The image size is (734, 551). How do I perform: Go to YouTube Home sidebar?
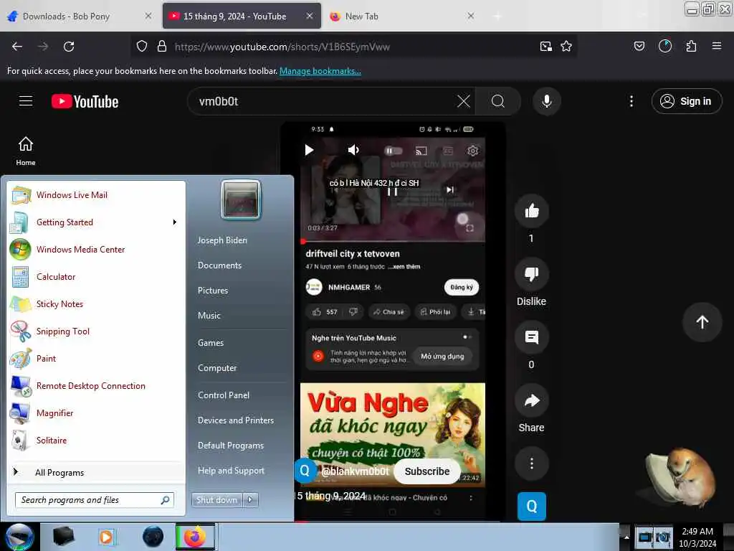tap(26, 151)
